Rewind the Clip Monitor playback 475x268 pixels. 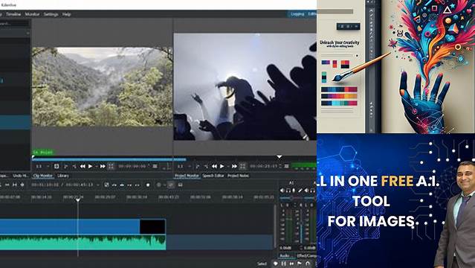[83, 166]
